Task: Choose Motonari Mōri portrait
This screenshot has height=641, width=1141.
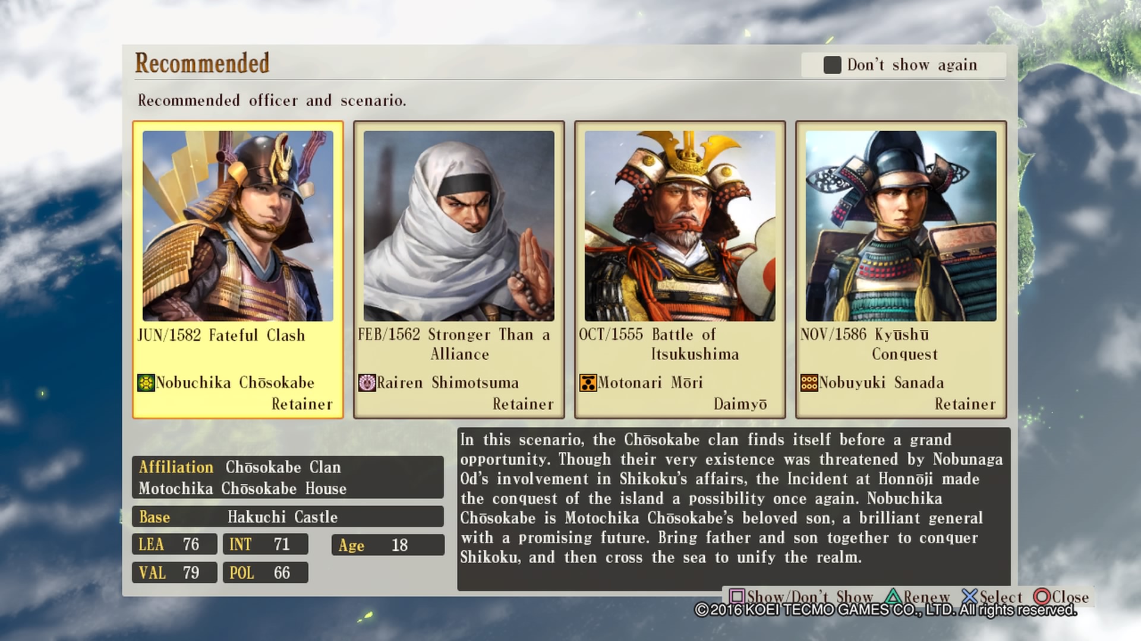Action: click(x=680, y=226)
